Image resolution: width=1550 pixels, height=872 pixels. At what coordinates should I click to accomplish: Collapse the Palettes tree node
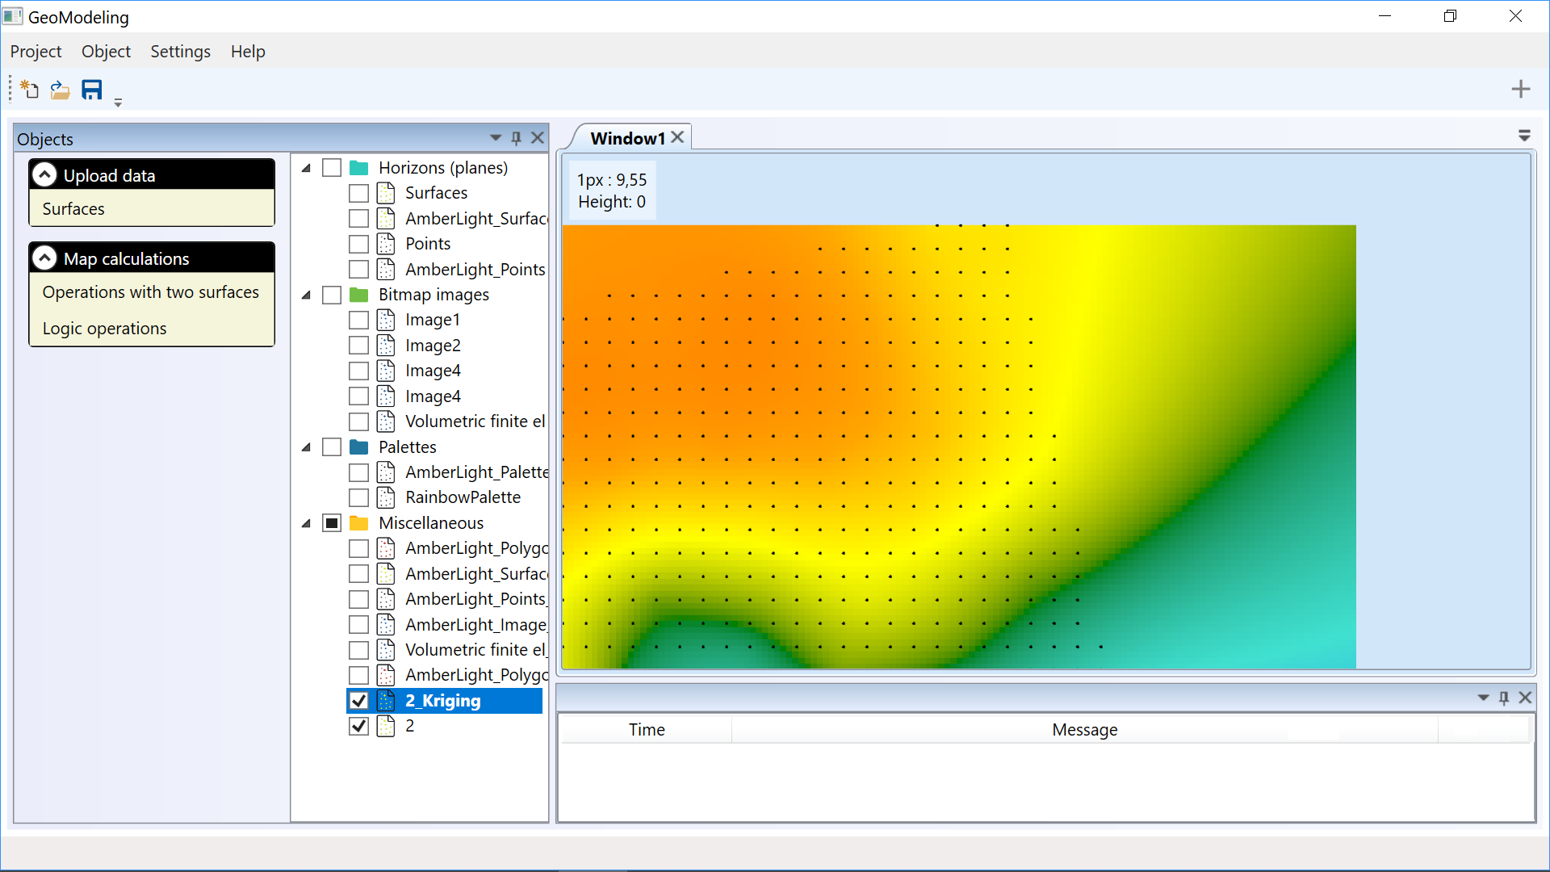point(306,447)
